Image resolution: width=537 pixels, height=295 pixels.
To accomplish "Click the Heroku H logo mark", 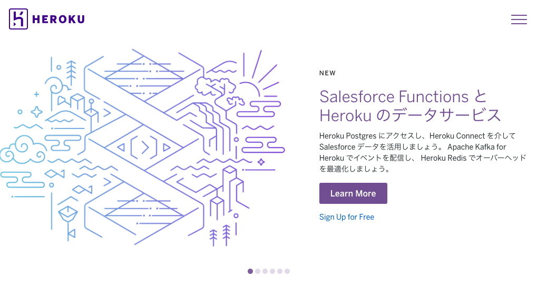I will (18, 19).
